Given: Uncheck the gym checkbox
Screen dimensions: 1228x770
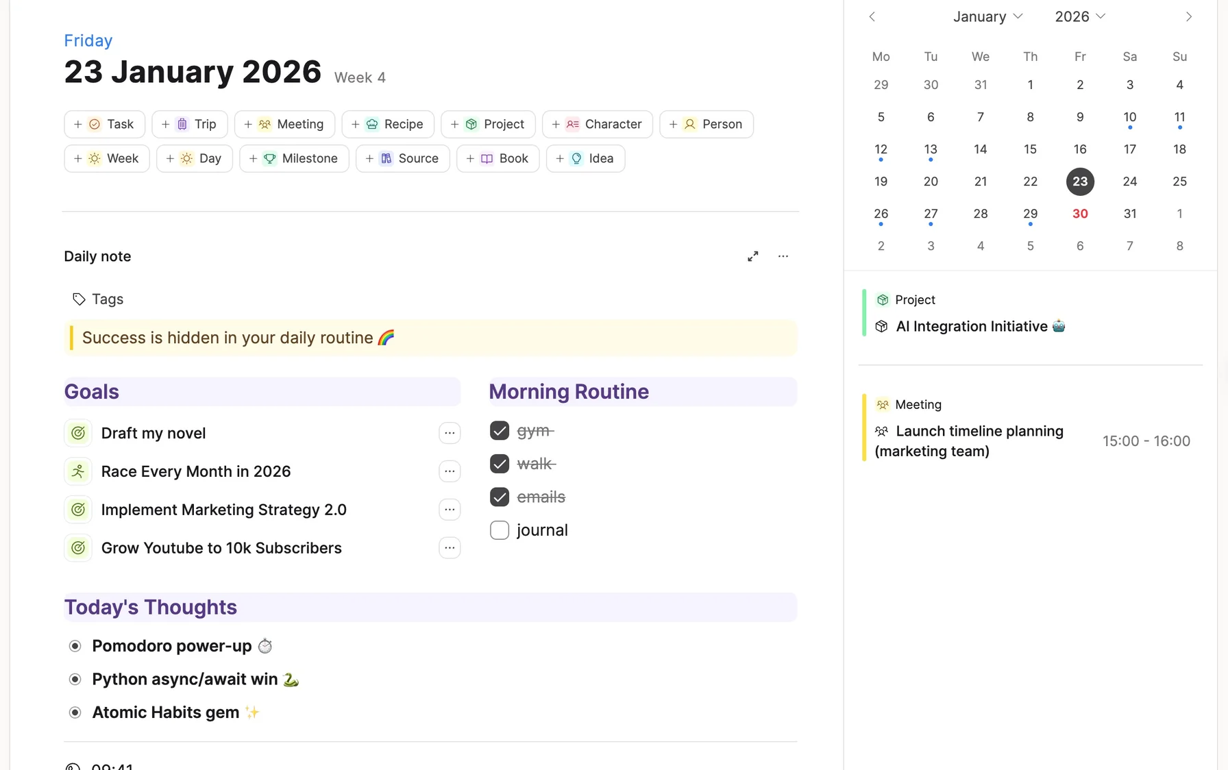Looking at the screenshot, I should click(500, 431).
